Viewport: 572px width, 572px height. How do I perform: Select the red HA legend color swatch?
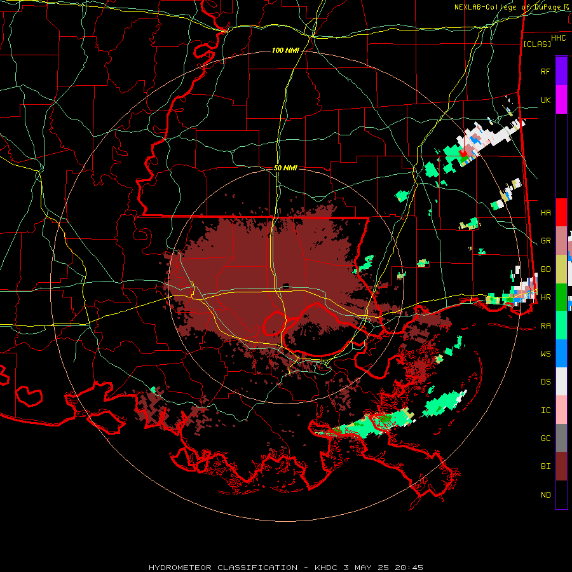[x=561, y=212]
